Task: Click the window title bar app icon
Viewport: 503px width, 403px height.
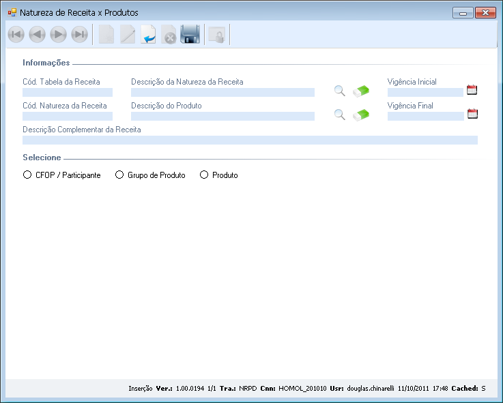Action: (x=12, y=12)
